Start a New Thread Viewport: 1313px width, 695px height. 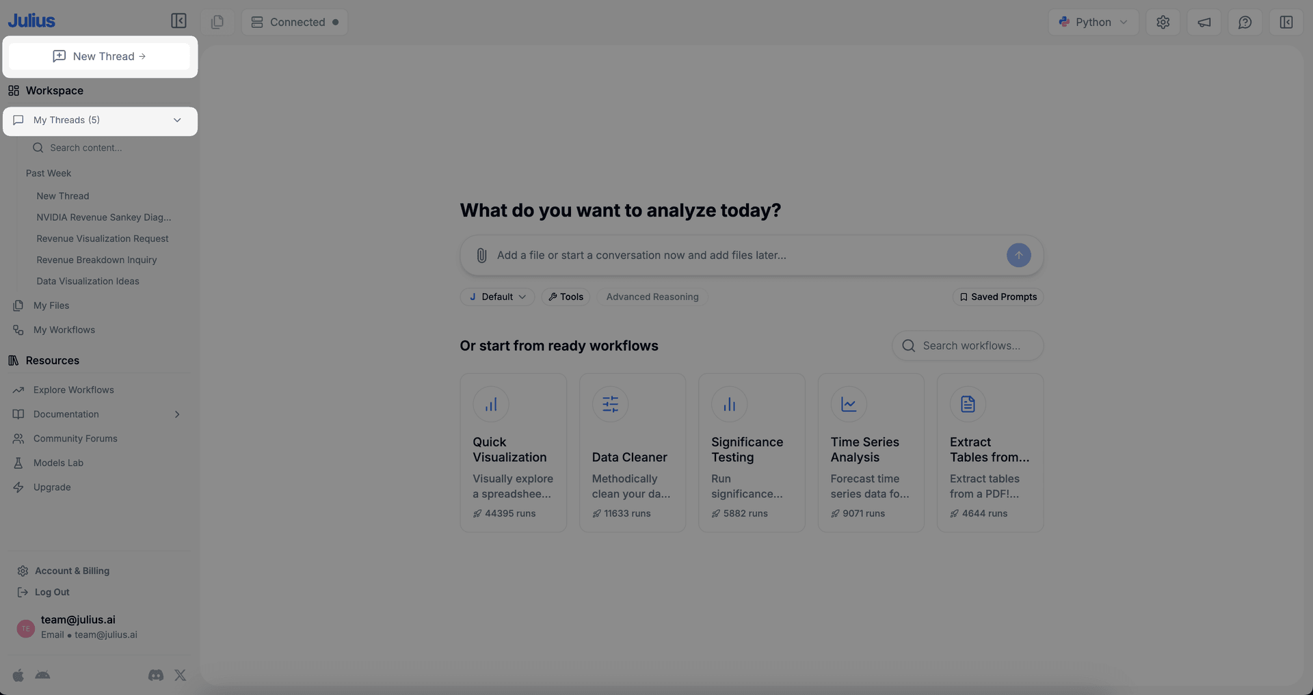(x=99, y=57)
